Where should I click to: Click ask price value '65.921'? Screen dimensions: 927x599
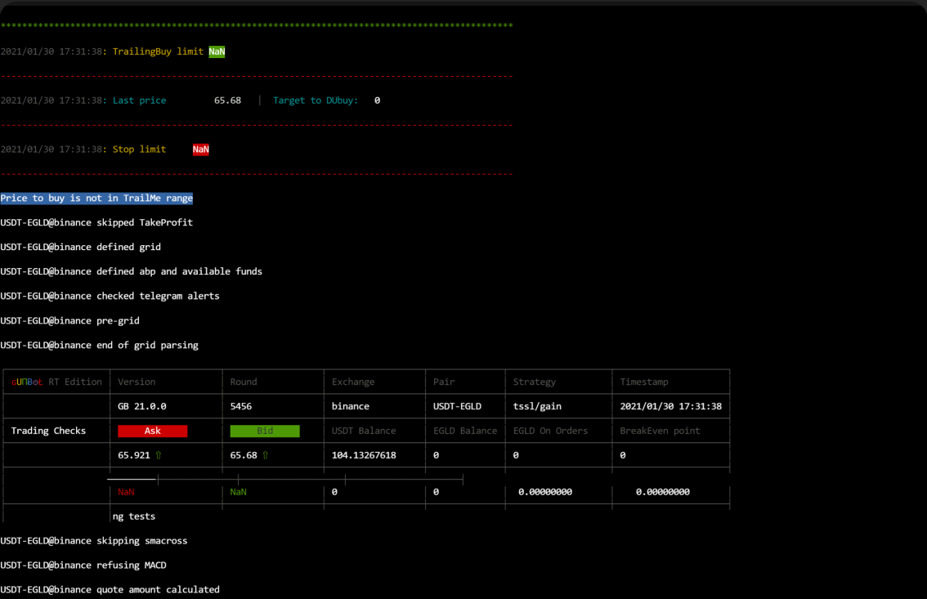[x=133, y=455]
